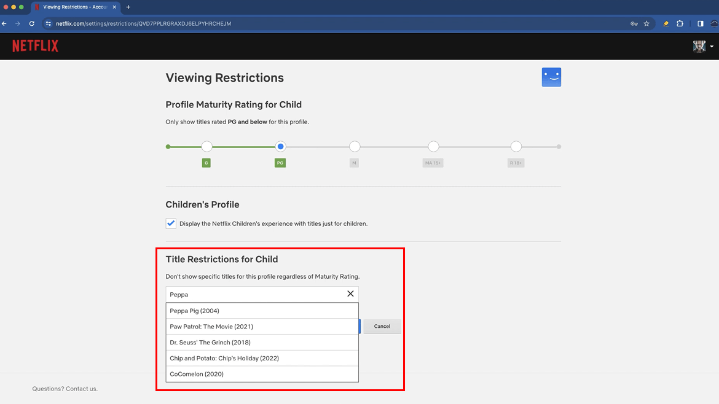
Task: Uncheck the Netflix Children's experience checkbox
Action: pyautogui.click(x=171, y=223)
